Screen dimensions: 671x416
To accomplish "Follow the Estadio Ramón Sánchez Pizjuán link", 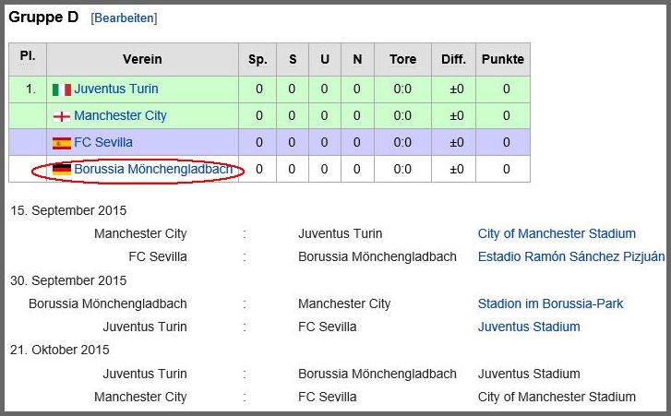I will 571,256.
